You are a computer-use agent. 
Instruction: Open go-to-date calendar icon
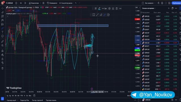point(34,96)
